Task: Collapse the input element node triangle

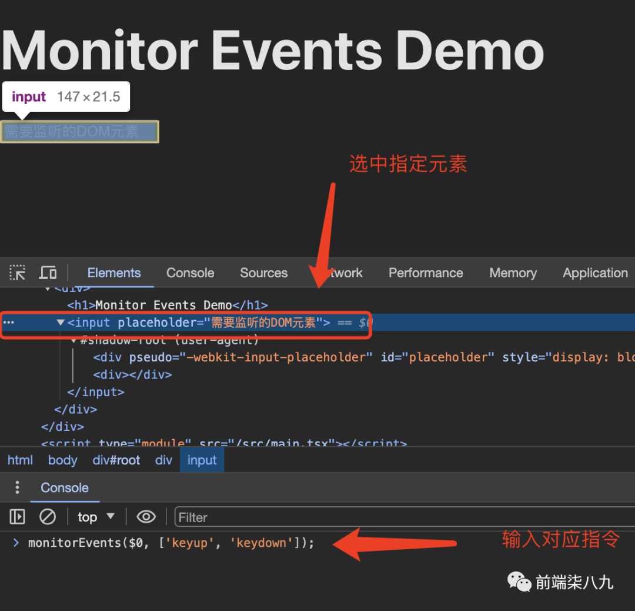Action: click(x=61, y=323)
